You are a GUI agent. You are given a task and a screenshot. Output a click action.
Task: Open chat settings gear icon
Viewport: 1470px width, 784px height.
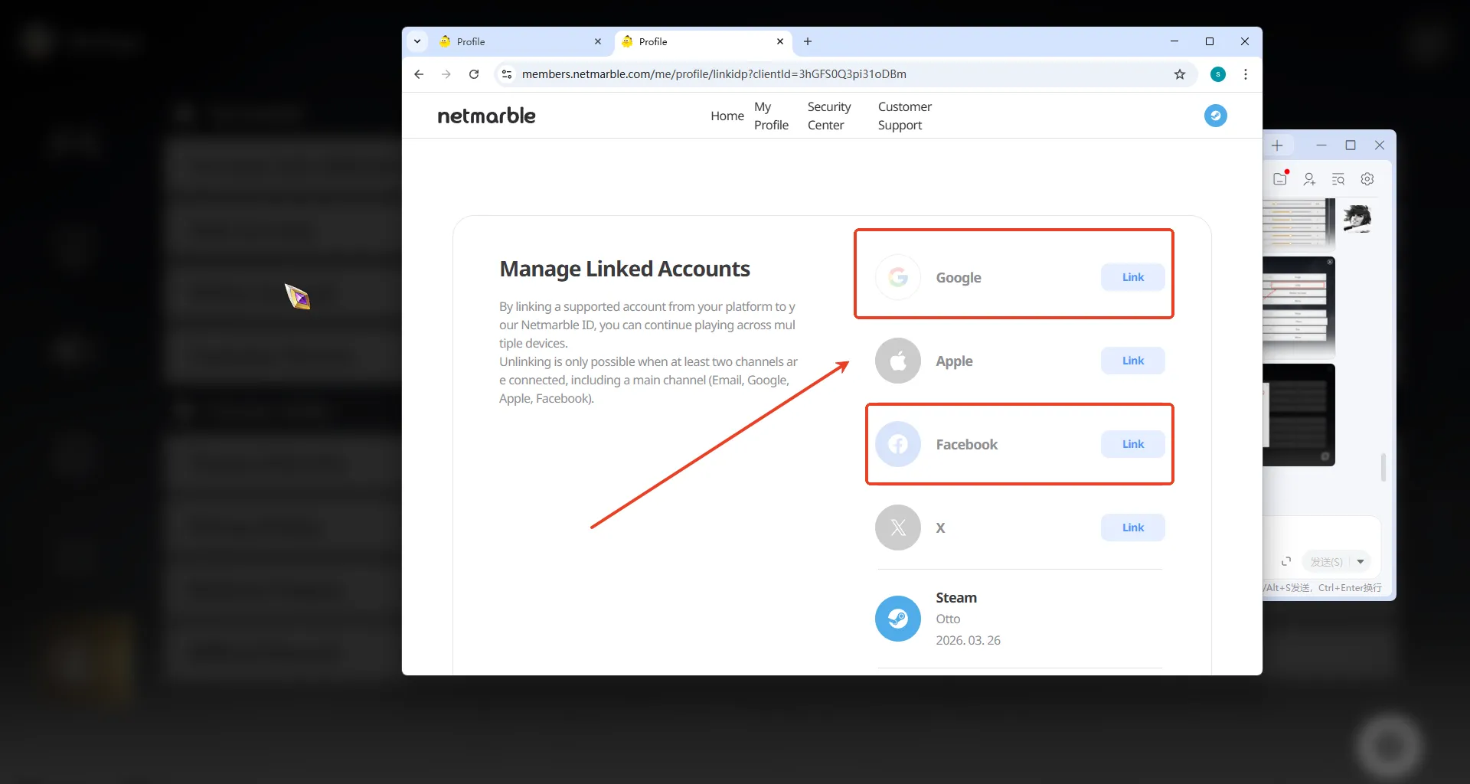coord(1367,179)
